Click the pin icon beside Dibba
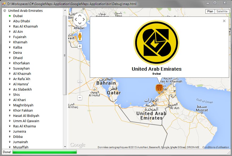The image size is (232, 156). pos(10,137)
